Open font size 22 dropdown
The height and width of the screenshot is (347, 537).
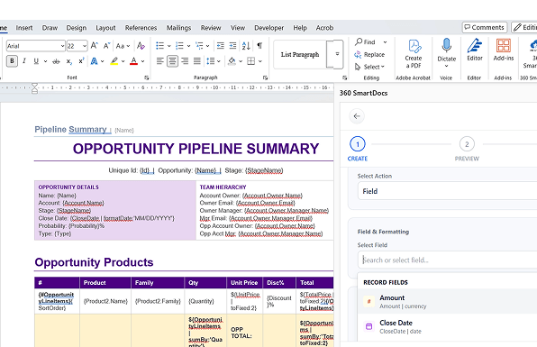[x=85, y=46]
